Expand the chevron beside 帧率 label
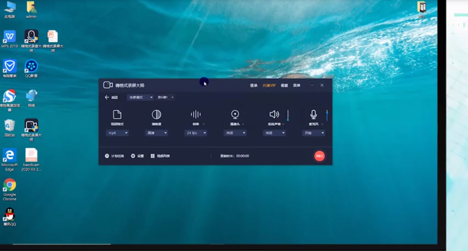 pos(204,124)
